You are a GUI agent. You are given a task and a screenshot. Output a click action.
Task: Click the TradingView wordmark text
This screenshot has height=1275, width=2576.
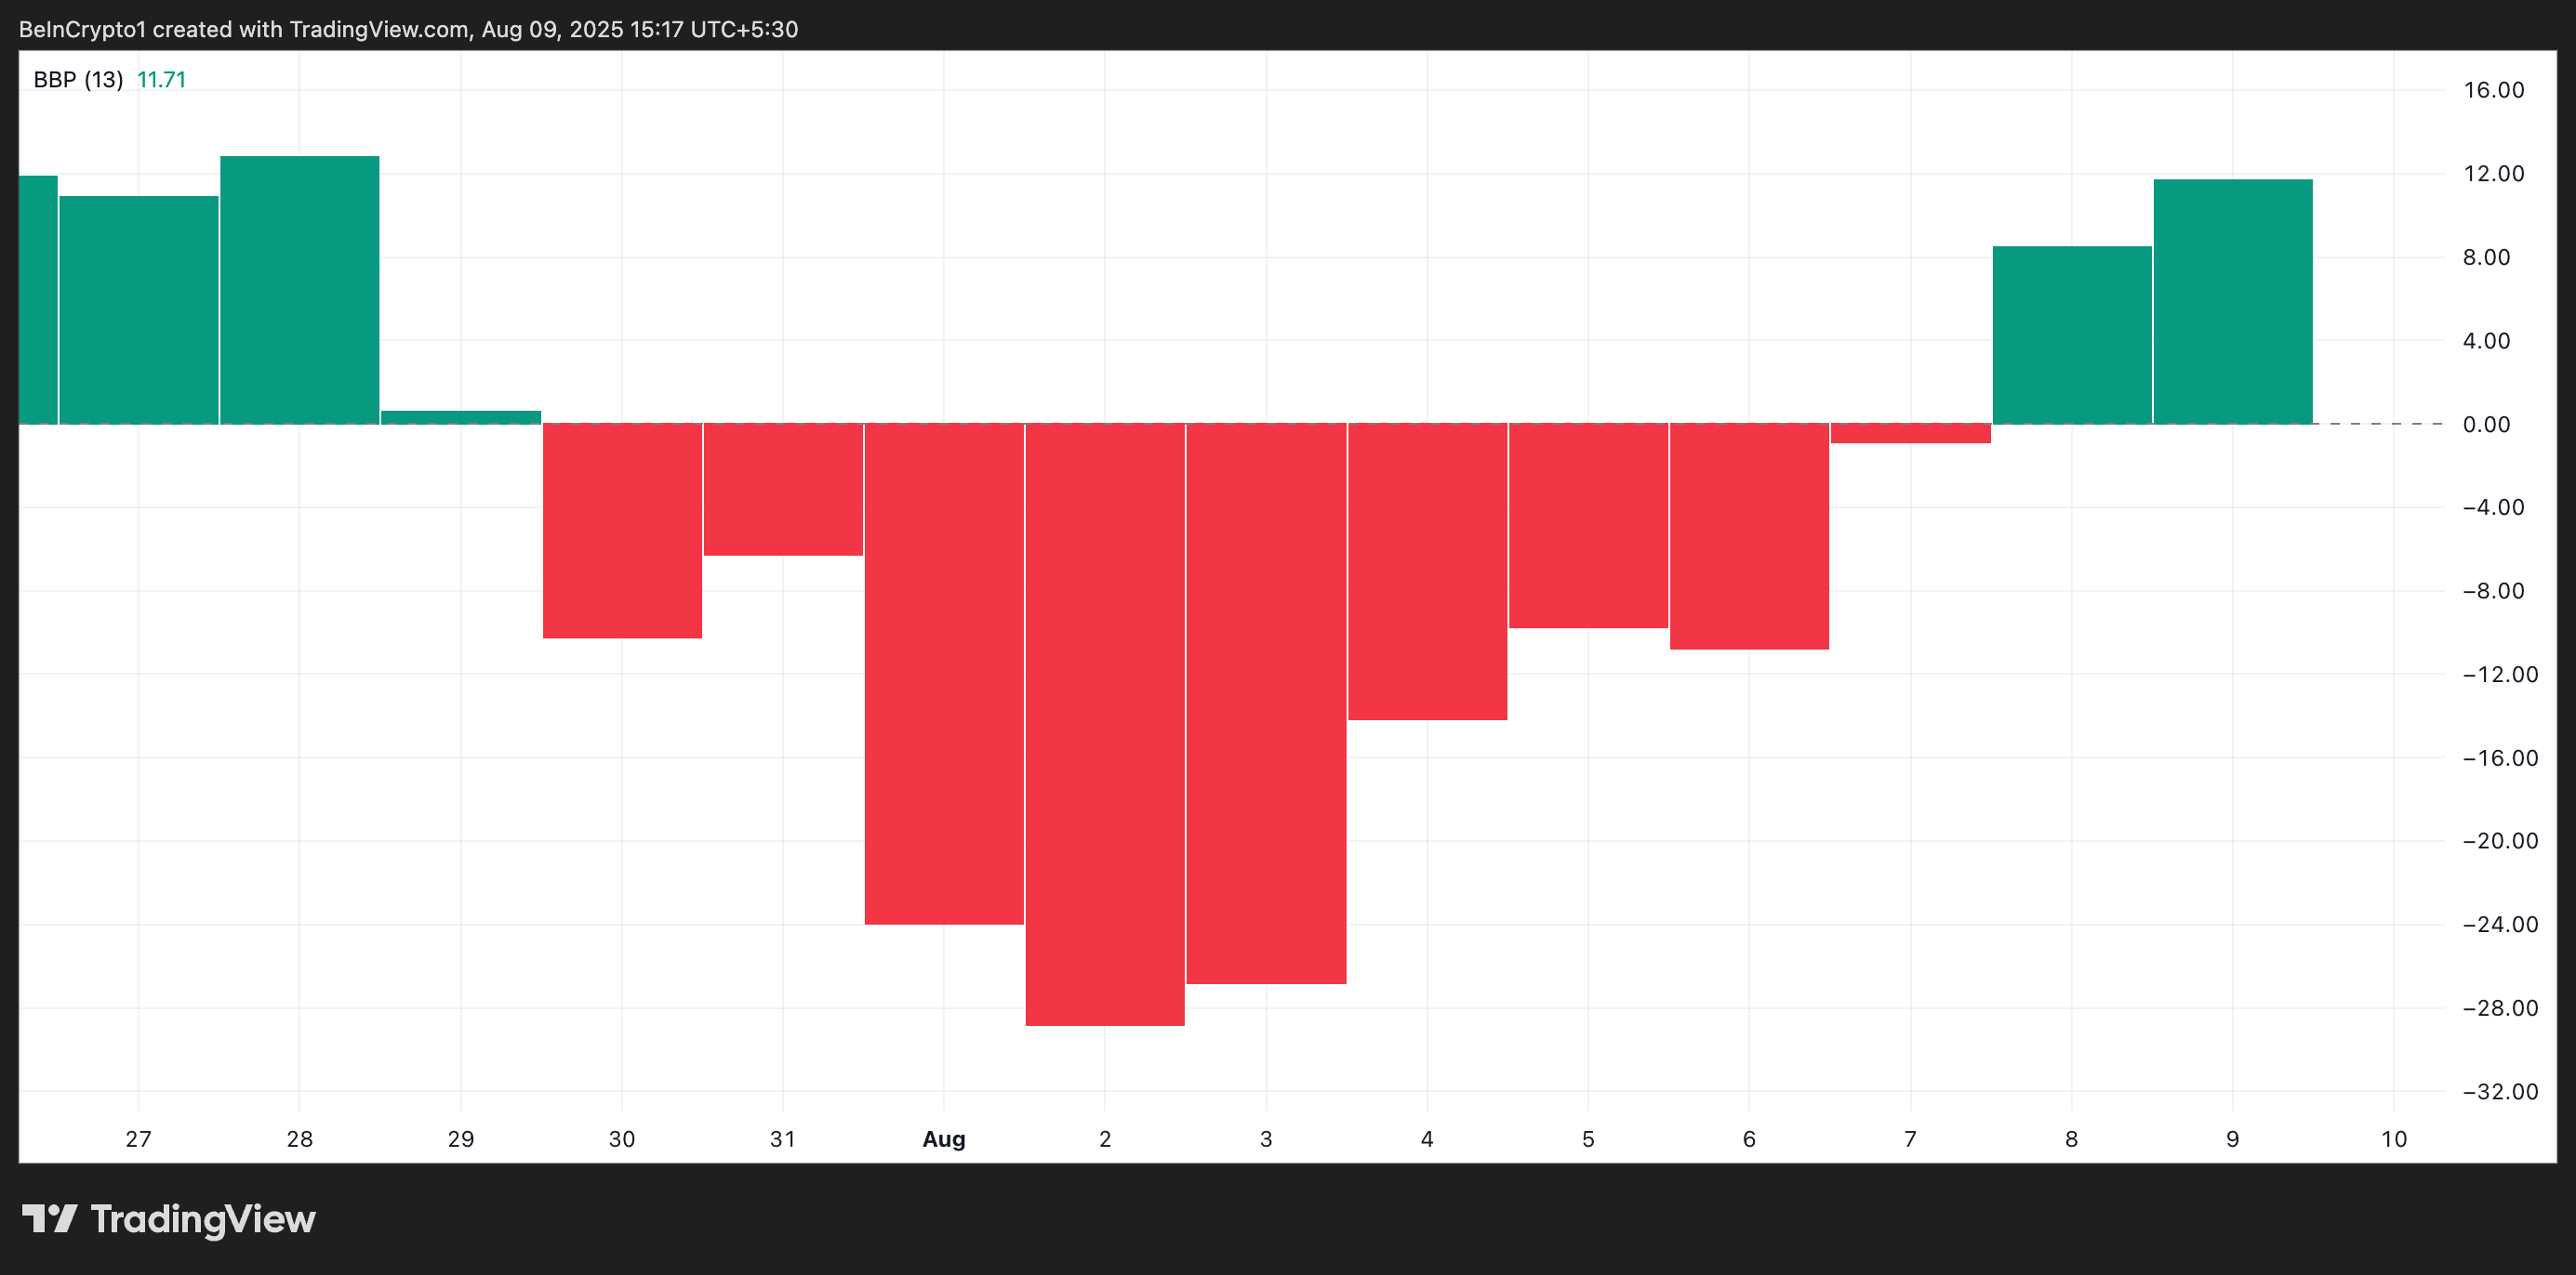pos(203,1219)
